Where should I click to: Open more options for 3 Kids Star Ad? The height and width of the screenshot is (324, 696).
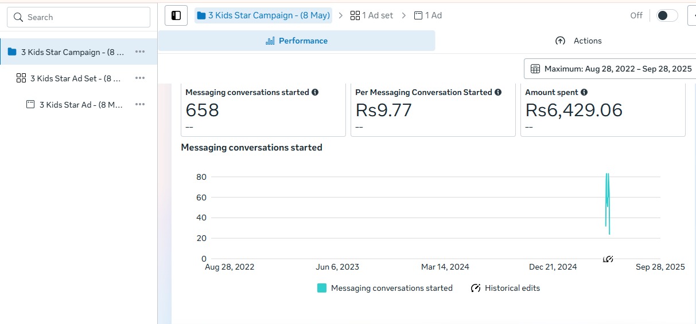[x=140, y=105]
